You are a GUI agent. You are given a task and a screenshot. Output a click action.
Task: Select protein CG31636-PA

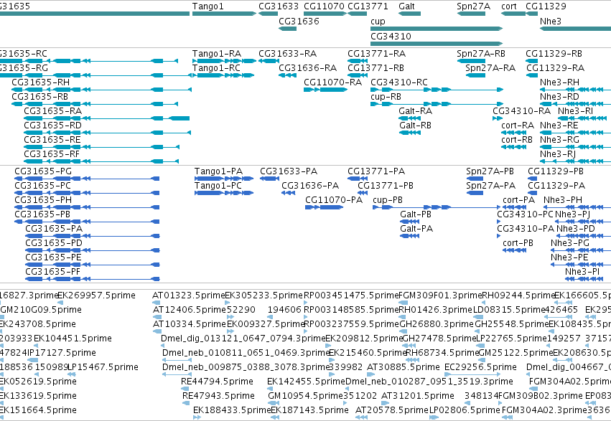pos(310,186)
